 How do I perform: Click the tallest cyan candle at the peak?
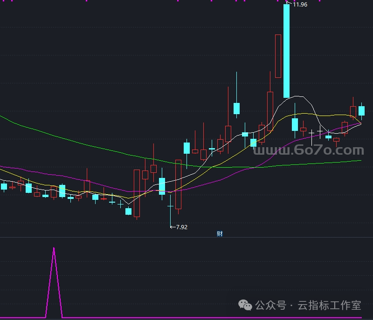point(286,51)
